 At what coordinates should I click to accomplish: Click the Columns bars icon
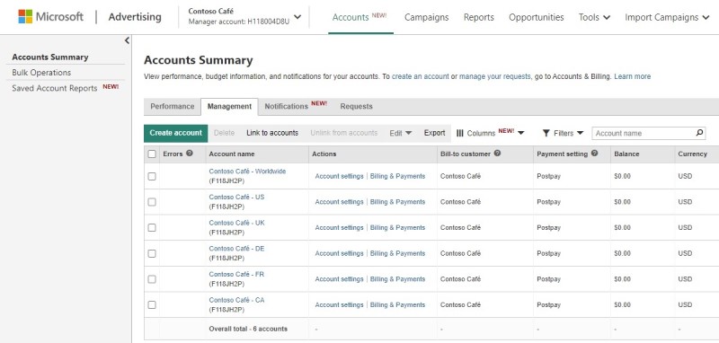click(x=460, y=133)
